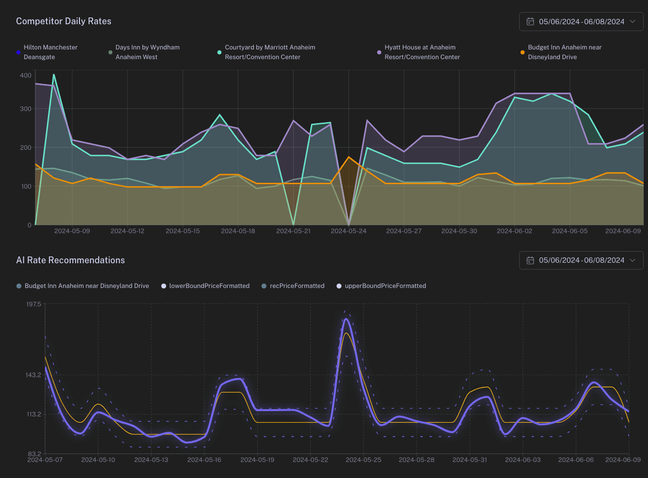Screen dimensions: 648x478
Task: Click the orange Budget Inn legend dot
Action: [x=522, y=52]
